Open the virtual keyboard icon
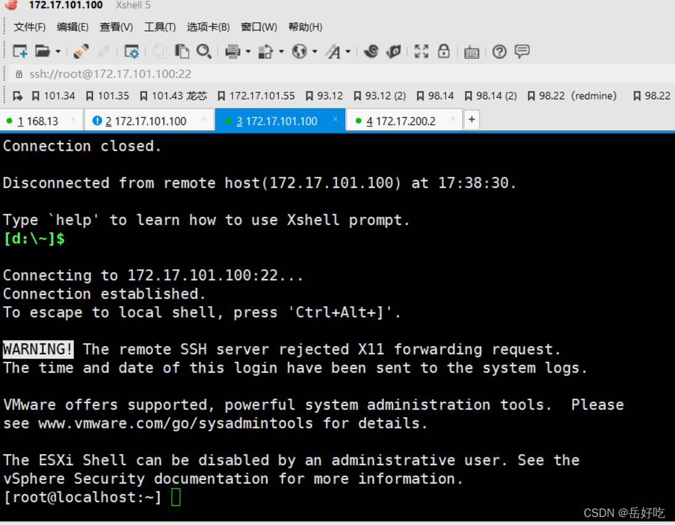The image size is (675, 525). coord(472,52)
